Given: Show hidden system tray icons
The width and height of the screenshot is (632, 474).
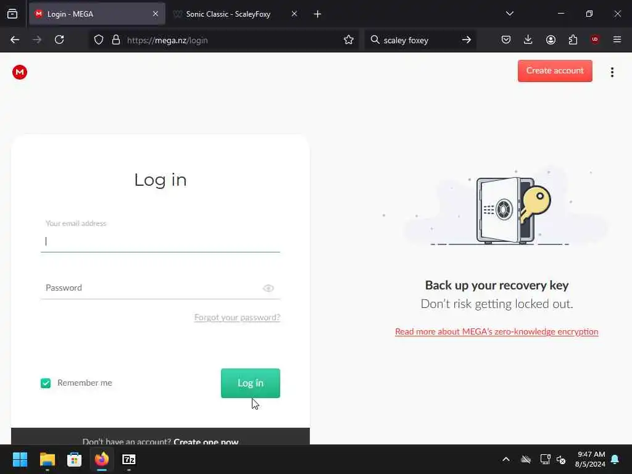Looking at the screenshot, I should pyautogui.click(x=506, y=459).
